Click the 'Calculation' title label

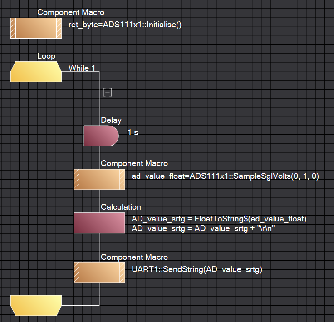121,207
